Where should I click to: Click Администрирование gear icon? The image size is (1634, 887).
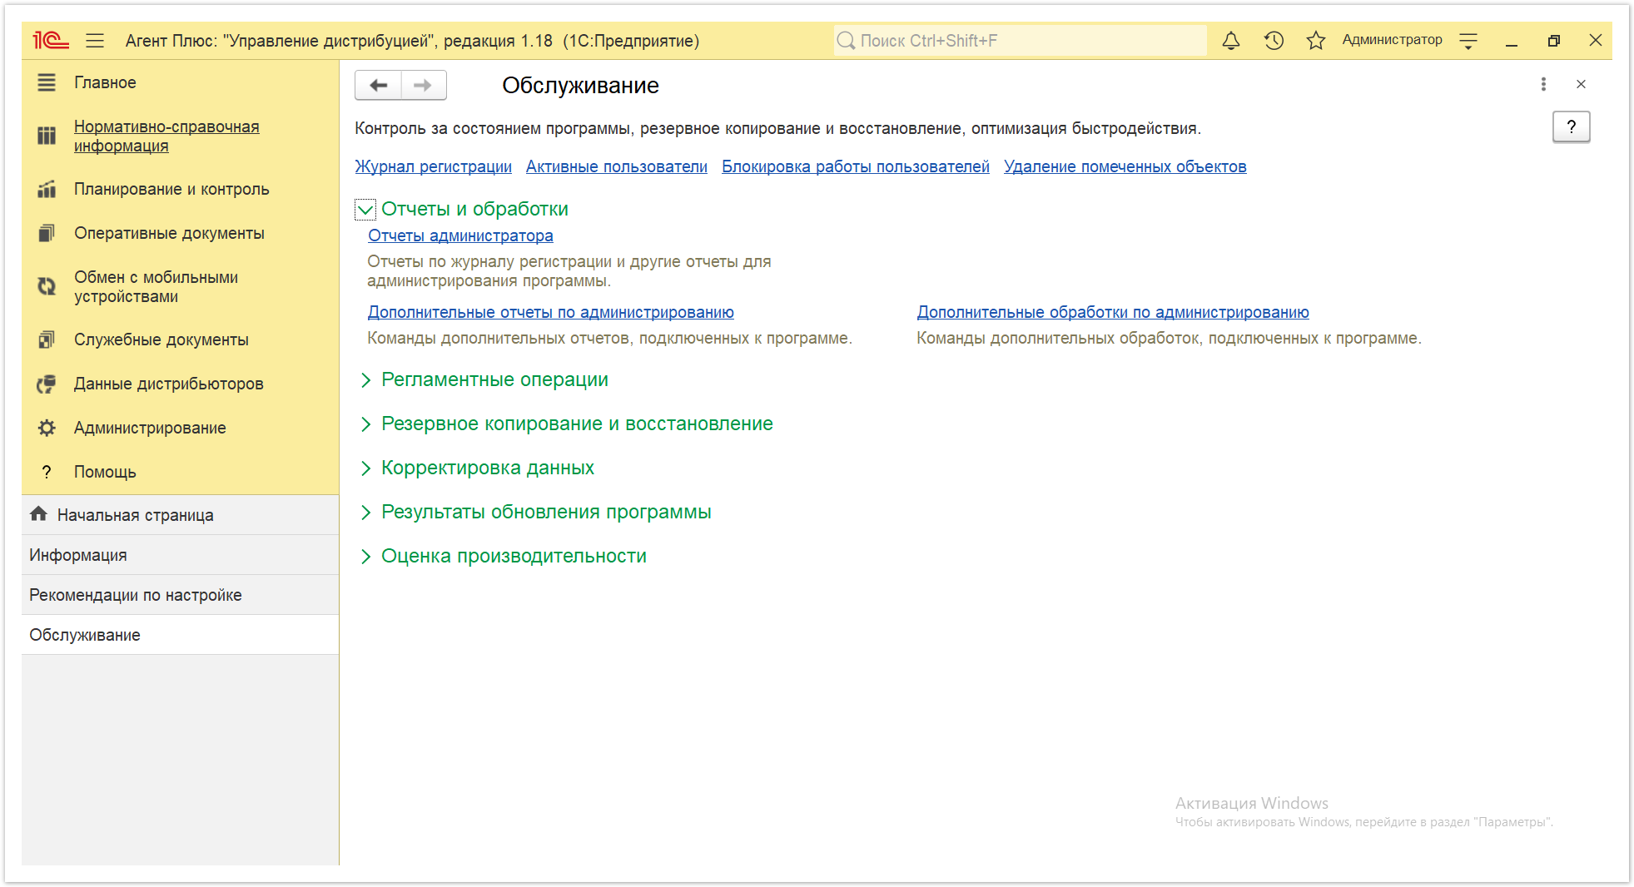tap(47, 428)
